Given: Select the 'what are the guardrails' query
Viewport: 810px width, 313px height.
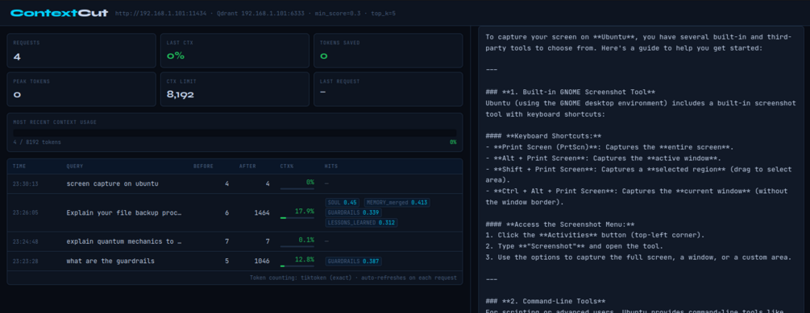Looking at the screenshot, I should click(x=110, y=261).
